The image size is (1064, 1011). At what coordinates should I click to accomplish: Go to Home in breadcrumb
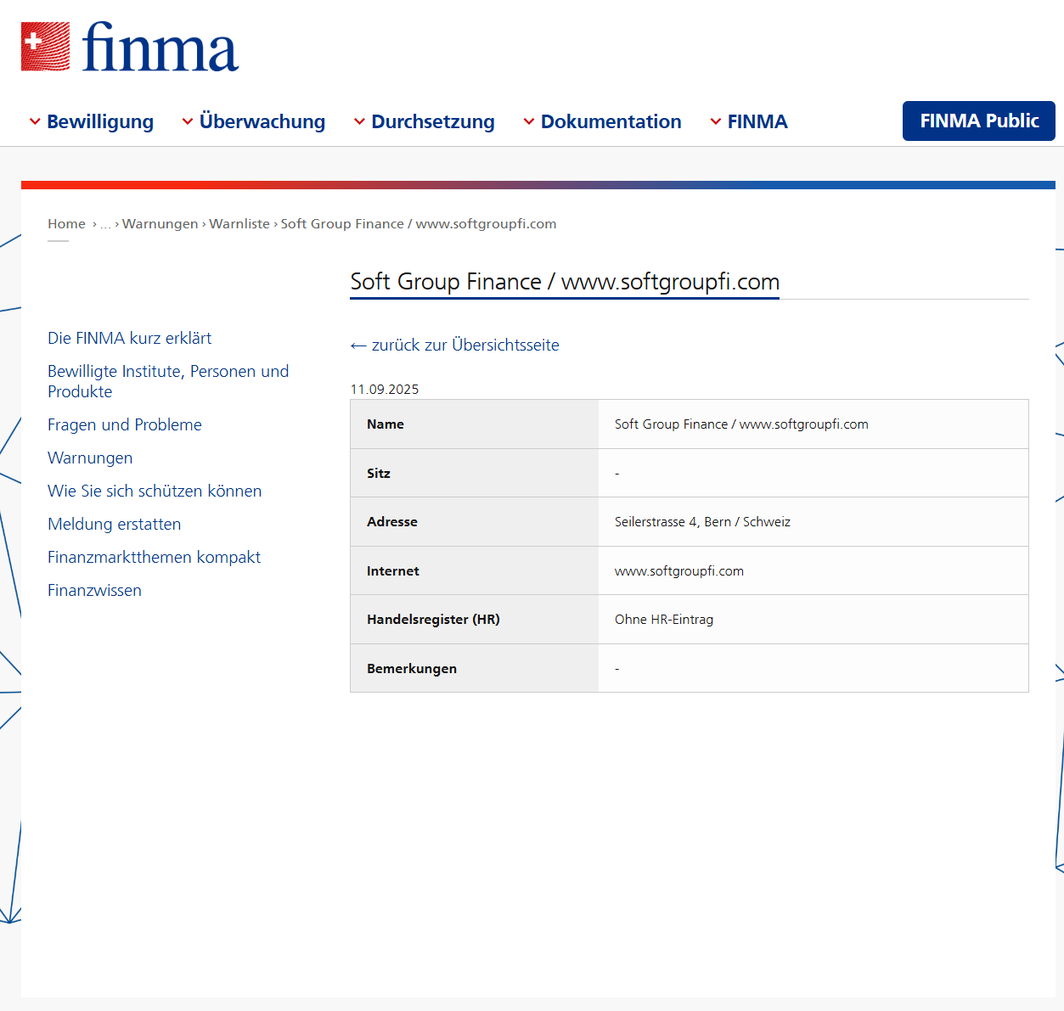pyautogui.click(x=66, y=224)
